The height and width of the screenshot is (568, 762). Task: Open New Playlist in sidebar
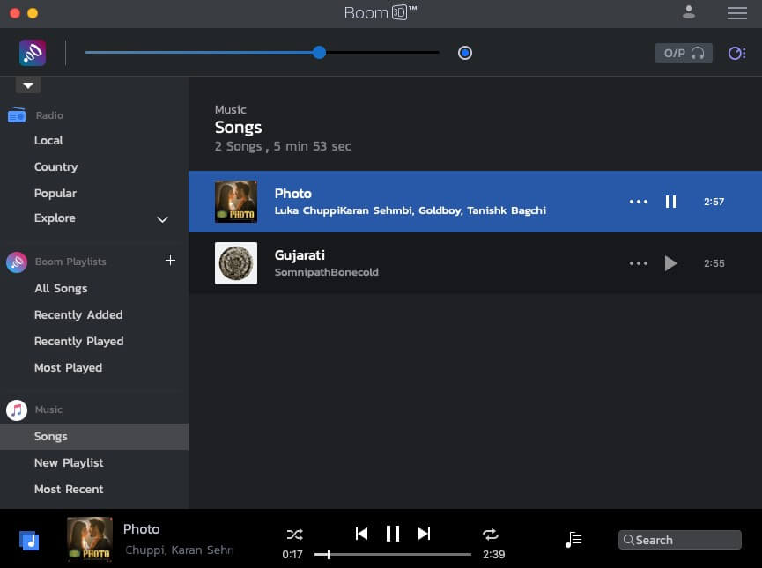[69, 462]
